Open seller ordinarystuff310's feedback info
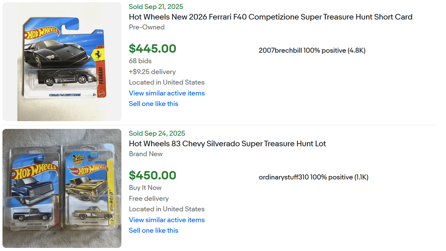 [x=313, y=177]
